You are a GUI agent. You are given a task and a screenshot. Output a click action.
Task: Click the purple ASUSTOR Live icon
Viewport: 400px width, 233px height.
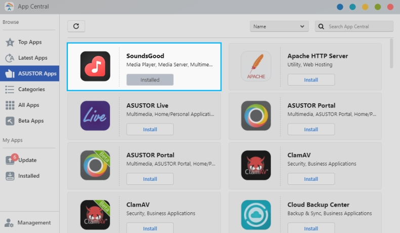95,116
